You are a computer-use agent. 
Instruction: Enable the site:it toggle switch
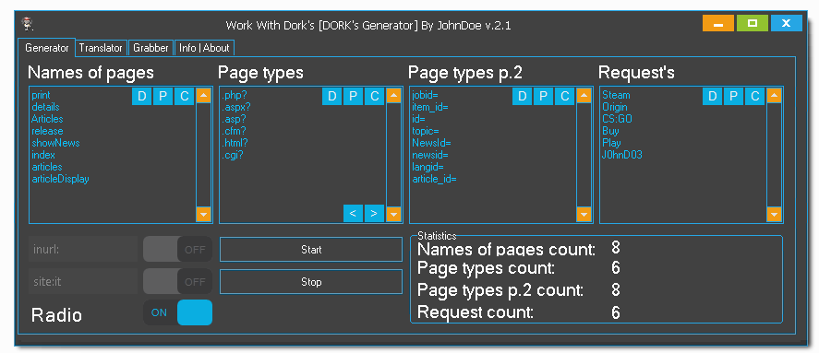[177, 281]
